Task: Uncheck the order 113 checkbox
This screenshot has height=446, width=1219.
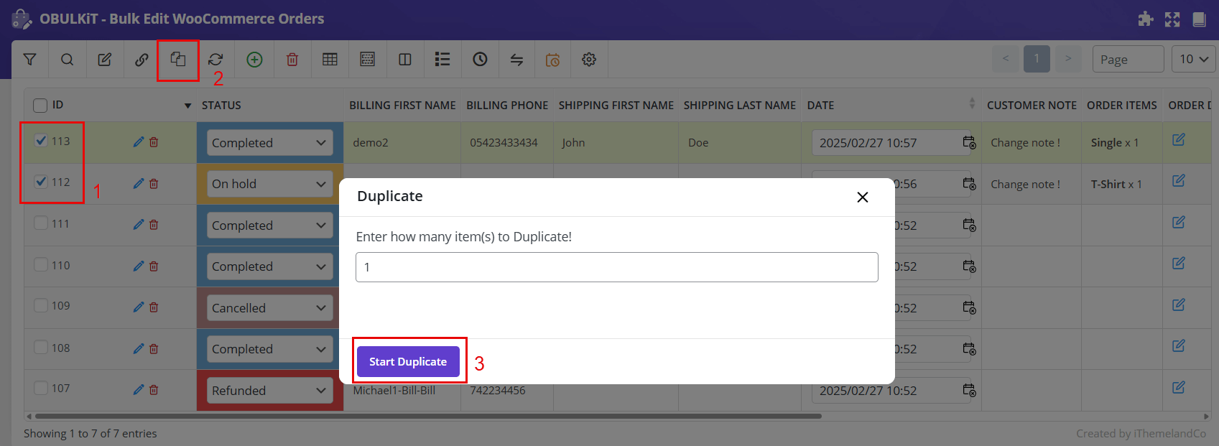Action: pos(41,141)
